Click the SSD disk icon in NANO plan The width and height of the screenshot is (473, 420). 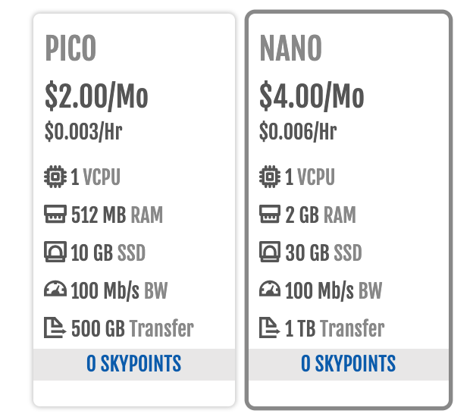point(270,252)
